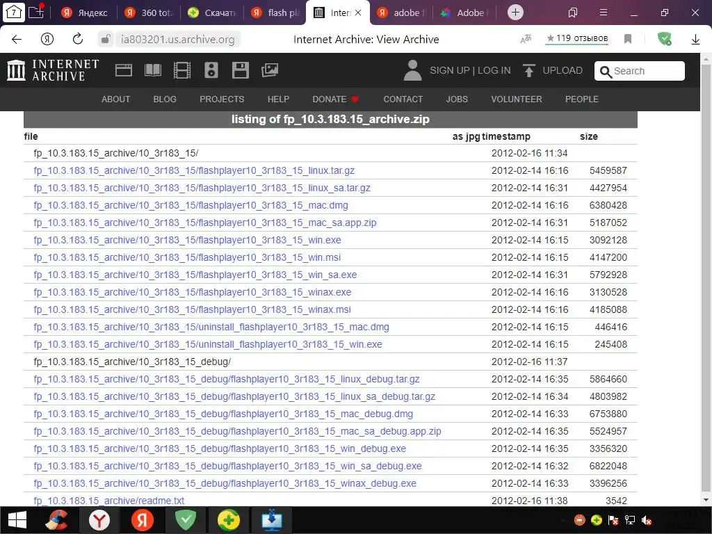Click the unlocked padlock site info icon
The height and width of the screenshot is (534, 712).
(106, 39)
